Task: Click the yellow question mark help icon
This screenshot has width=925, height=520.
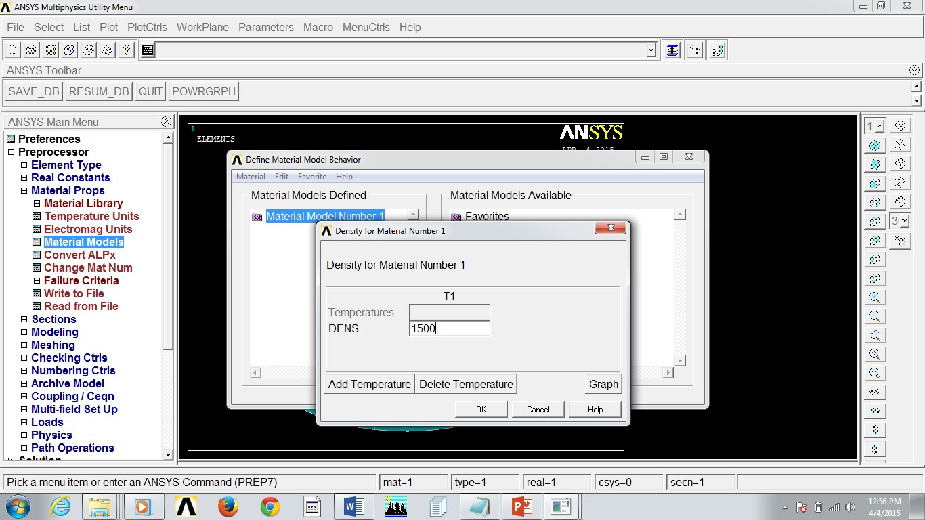Action: coord(127,50)
